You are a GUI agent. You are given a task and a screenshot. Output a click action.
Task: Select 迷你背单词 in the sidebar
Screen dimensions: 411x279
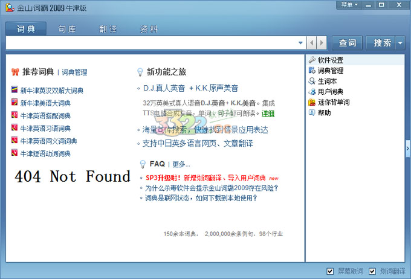355,102
